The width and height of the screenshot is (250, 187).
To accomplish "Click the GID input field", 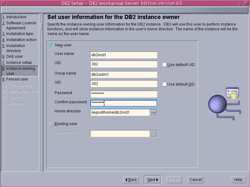I will tap(124, 84).
